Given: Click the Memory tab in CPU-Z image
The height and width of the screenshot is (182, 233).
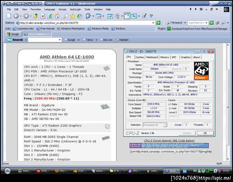Looking at the screenshot, I should 165,57.
